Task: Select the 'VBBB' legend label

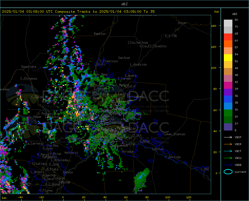Action: coord(238,165)
